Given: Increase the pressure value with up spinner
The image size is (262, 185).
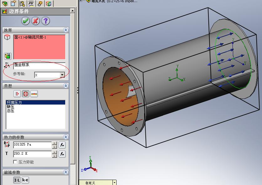Looking at the screenshot, I should (55, 143).
